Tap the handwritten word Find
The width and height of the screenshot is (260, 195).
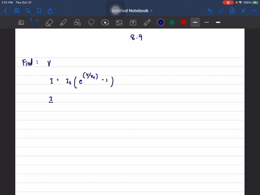point(28,62)
